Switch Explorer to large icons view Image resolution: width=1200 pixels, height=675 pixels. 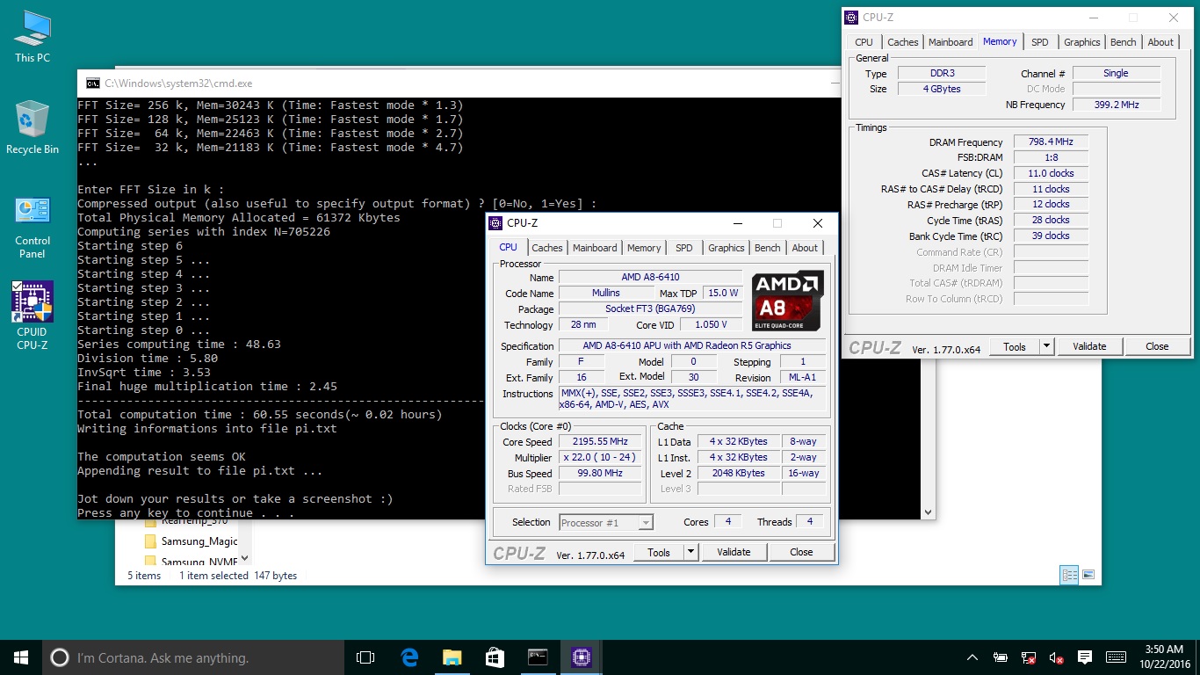[1088, 576]
